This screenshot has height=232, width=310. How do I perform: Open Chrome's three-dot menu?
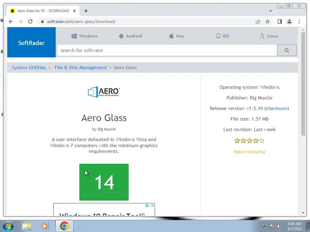pyautogui.click(x=299, y=21)
